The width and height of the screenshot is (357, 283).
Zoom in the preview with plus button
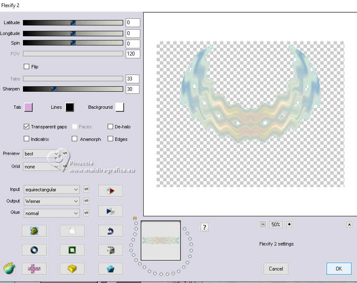pos(289,224)
